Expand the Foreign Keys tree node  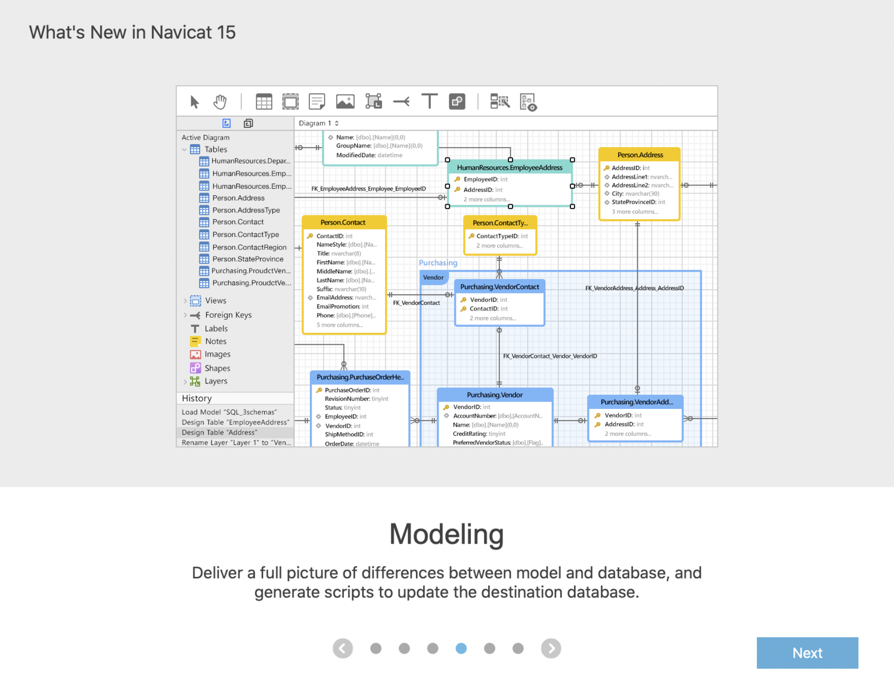(185, 315)
